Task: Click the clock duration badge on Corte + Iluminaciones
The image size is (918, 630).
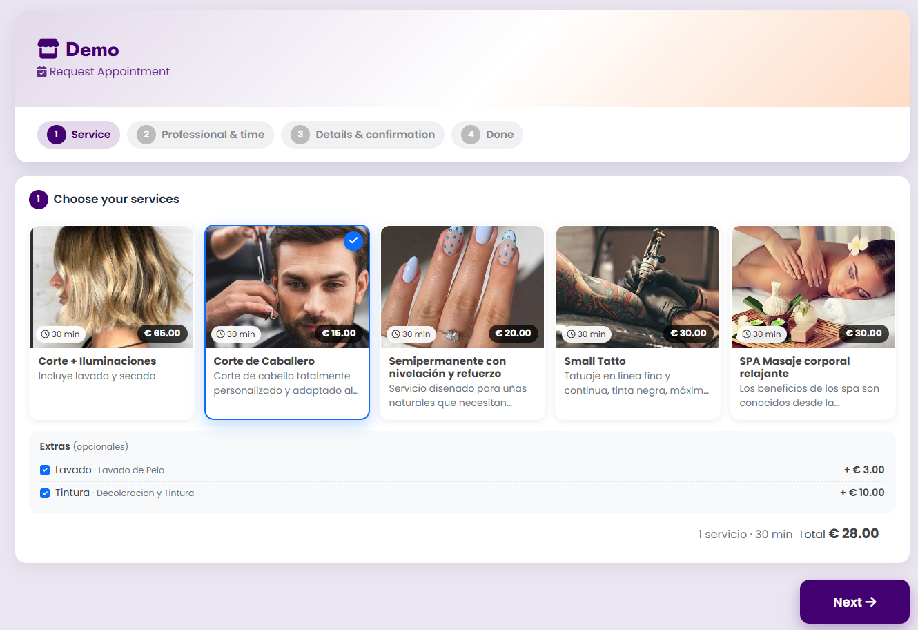Action: click(x=61, y=334)
